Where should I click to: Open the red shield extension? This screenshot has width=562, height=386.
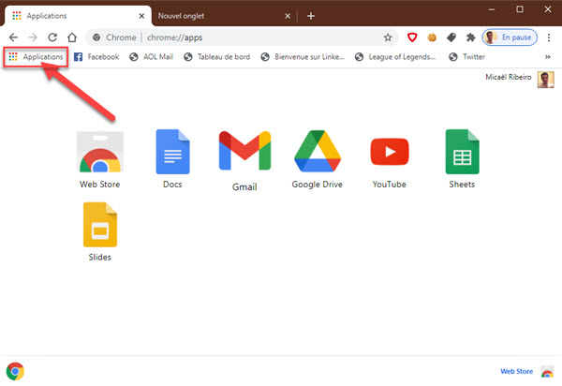click(412, 37)
